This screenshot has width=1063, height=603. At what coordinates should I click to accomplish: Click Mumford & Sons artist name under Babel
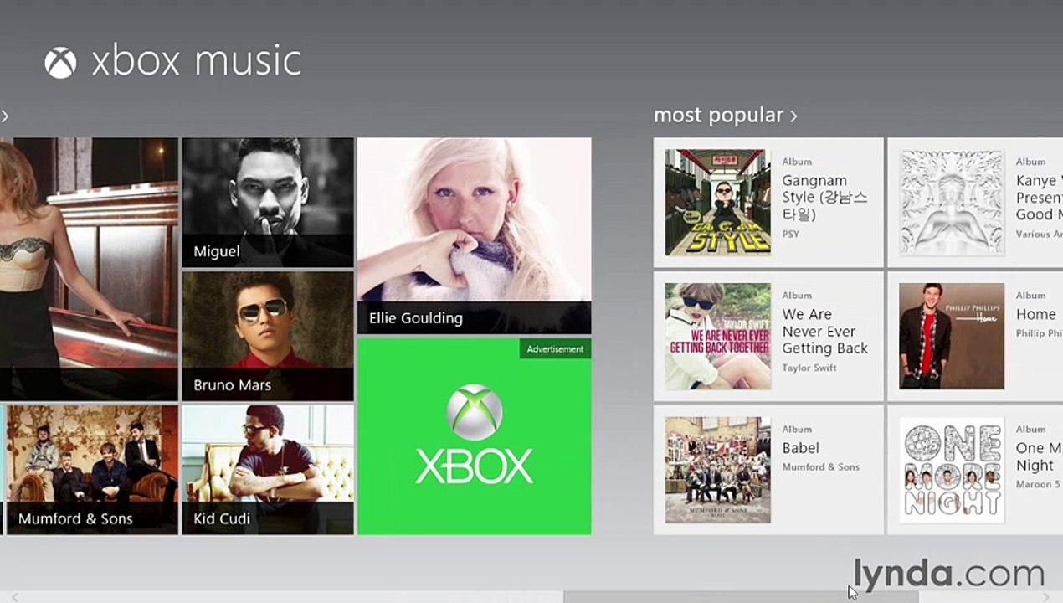coord(821,467)
